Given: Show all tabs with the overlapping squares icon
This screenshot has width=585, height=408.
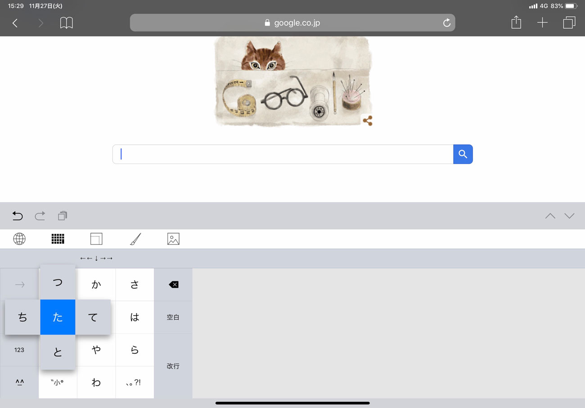Looking at the screenshot, I should [x=569, y=23].
